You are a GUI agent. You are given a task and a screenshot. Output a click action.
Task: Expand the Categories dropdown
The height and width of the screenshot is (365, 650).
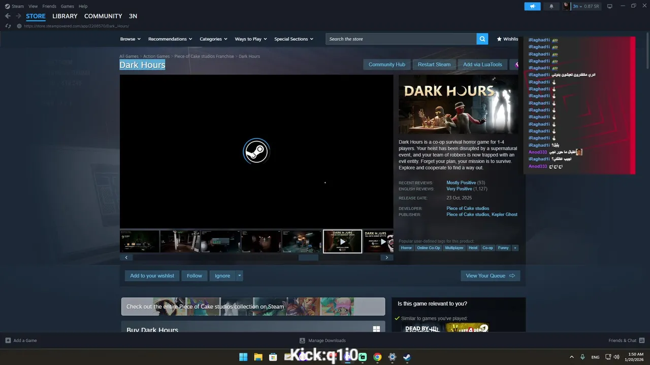pos(213,39)
